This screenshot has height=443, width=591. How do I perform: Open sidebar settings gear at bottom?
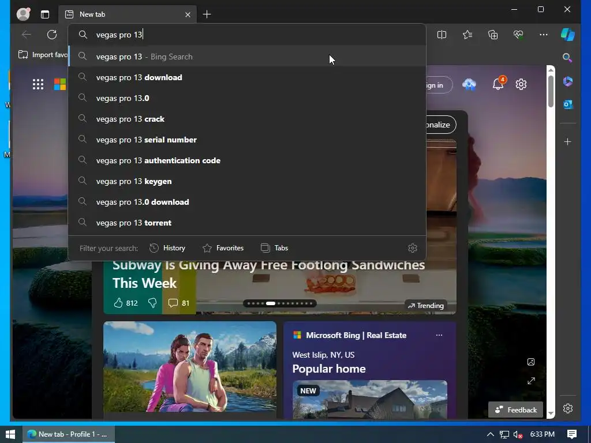click(x=568, y=408)
